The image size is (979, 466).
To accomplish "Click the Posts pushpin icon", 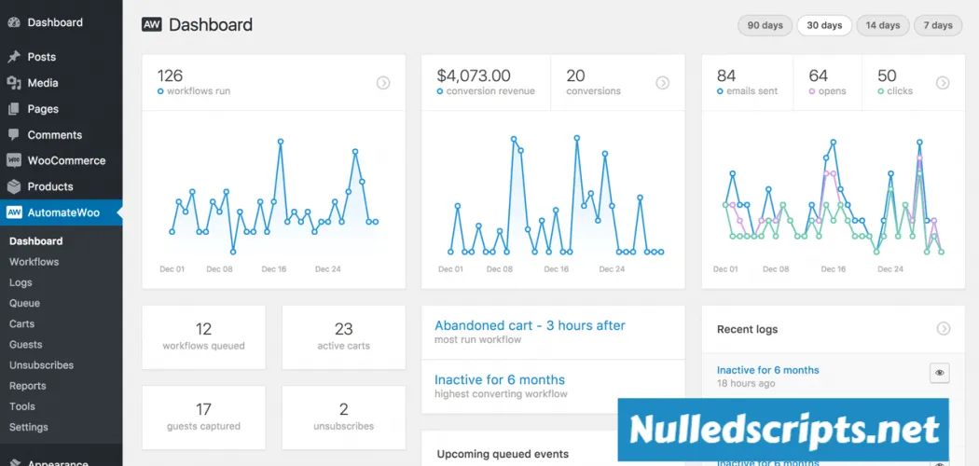I will [x=14, y=57].
